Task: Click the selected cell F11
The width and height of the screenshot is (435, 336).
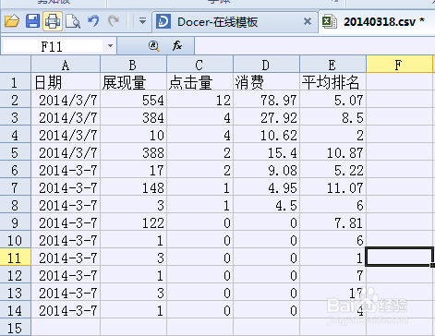Action: tap(399, 258)
